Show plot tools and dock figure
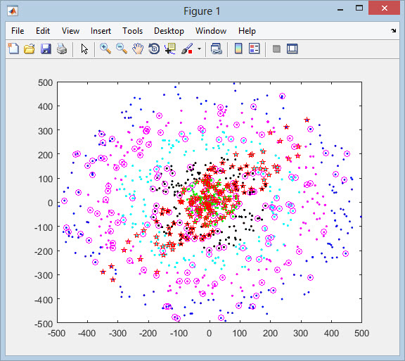This screenshot has height=361, width=405. (x=292, y=49)
